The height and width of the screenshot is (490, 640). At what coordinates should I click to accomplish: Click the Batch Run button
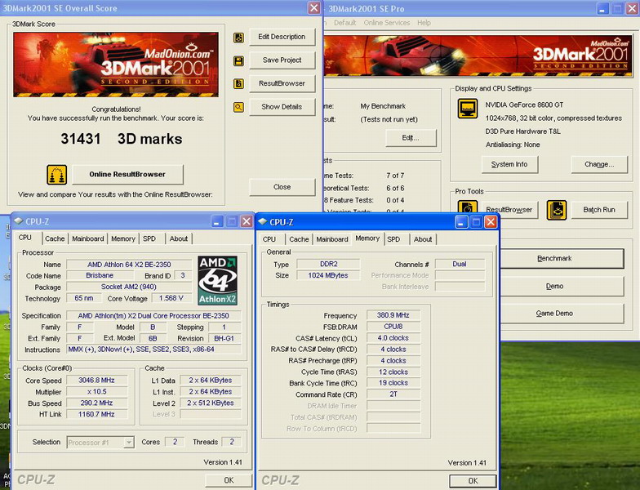pos(599,210)
